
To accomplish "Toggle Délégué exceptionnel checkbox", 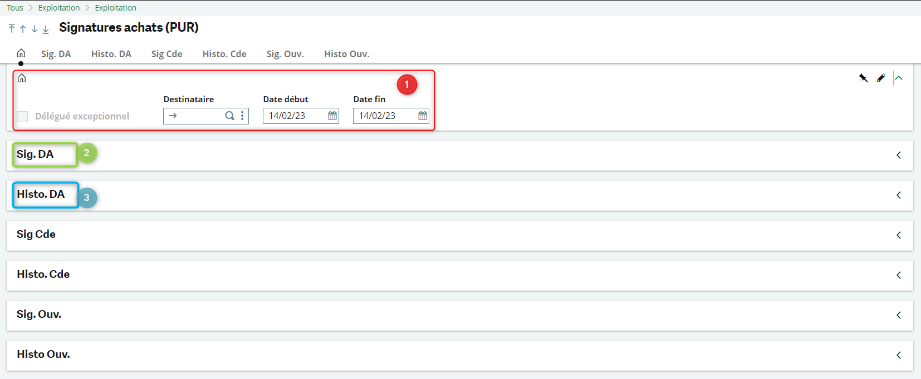I will coord(22,116).
